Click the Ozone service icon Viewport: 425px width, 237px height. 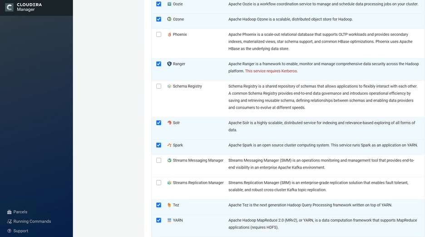pos(169,19)
